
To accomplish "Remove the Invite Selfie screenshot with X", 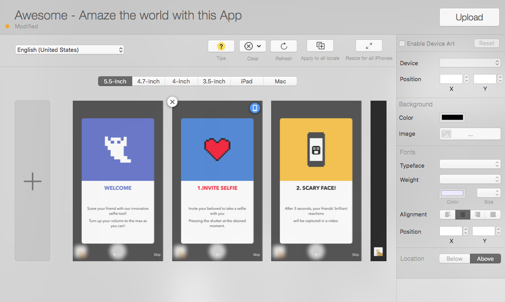I will click(x=173, y=102).
